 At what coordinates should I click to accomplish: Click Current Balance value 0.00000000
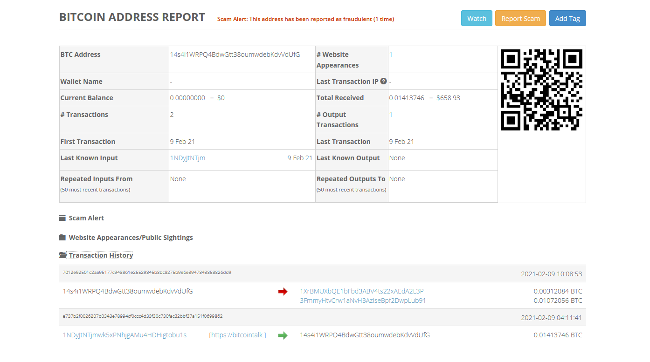coord(187,98)
